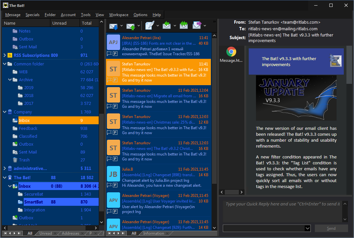Click the Send Queued Mail toolbar icon
This screenshot has width=354, height=238.
click(x=131, y=26)
